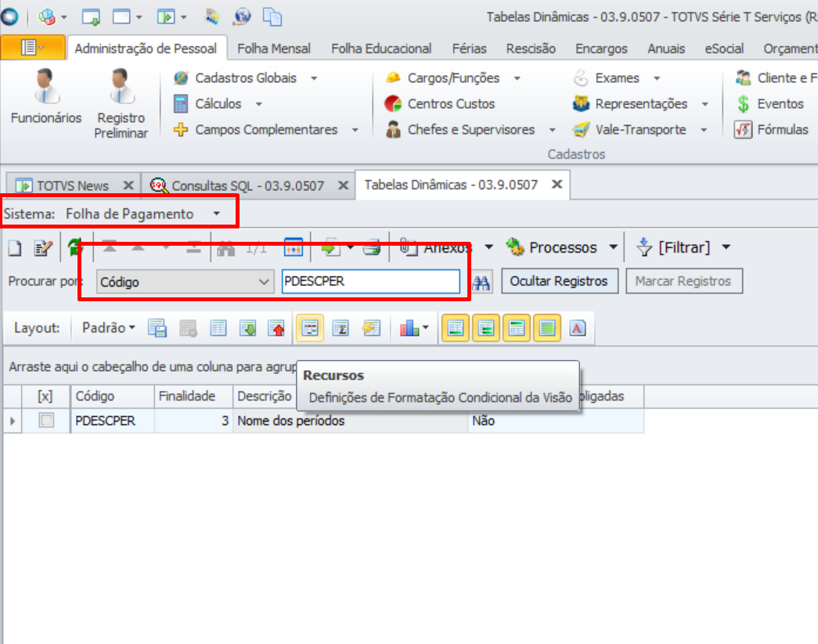Screen dimensions: 818x644
Task: Expand the Padrão layout dropdown
Action: pos(109,328)
